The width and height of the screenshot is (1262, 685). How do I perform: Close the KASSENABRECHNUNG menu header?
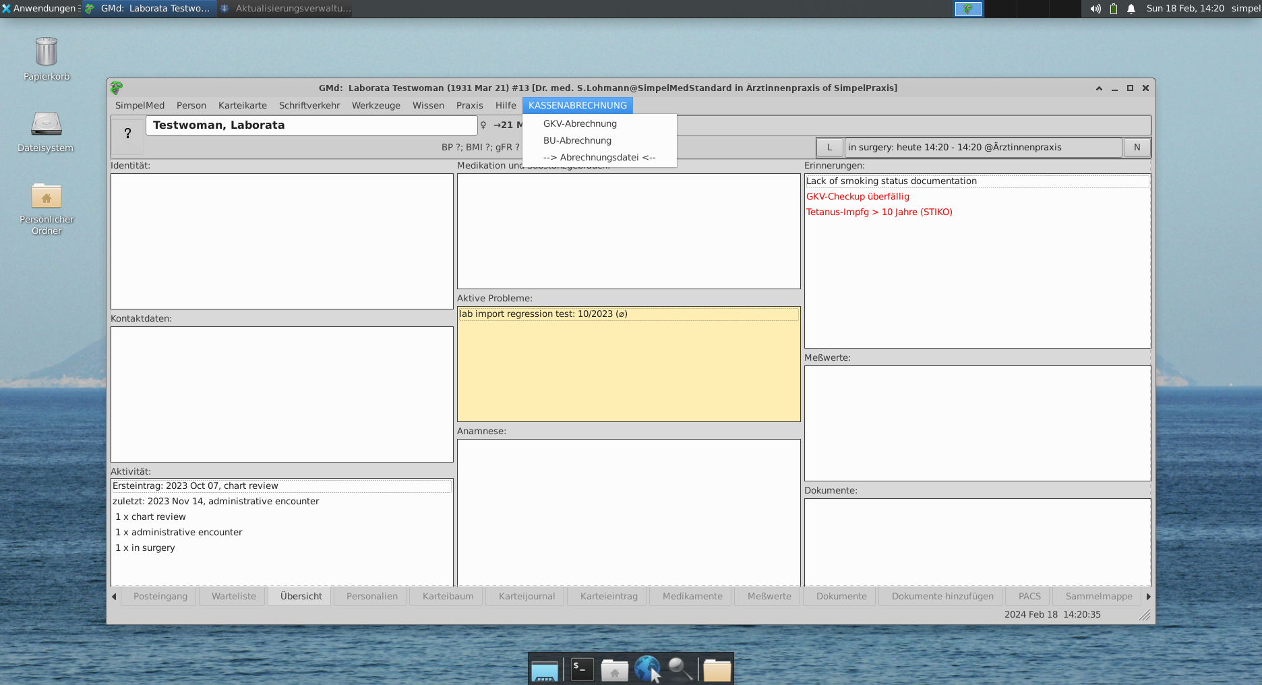tap(578, 105)
